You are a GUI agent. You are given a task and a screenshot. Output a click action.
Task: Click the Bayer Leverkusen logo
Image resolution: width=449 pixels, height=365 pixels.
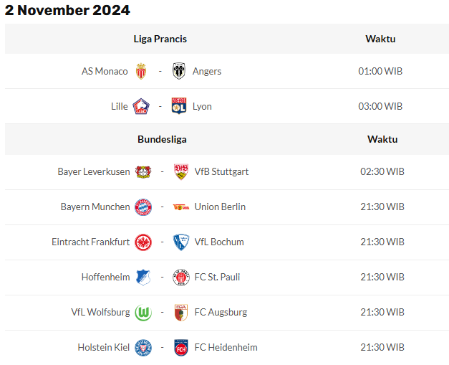pyautogui.click(x=143, y=172)
